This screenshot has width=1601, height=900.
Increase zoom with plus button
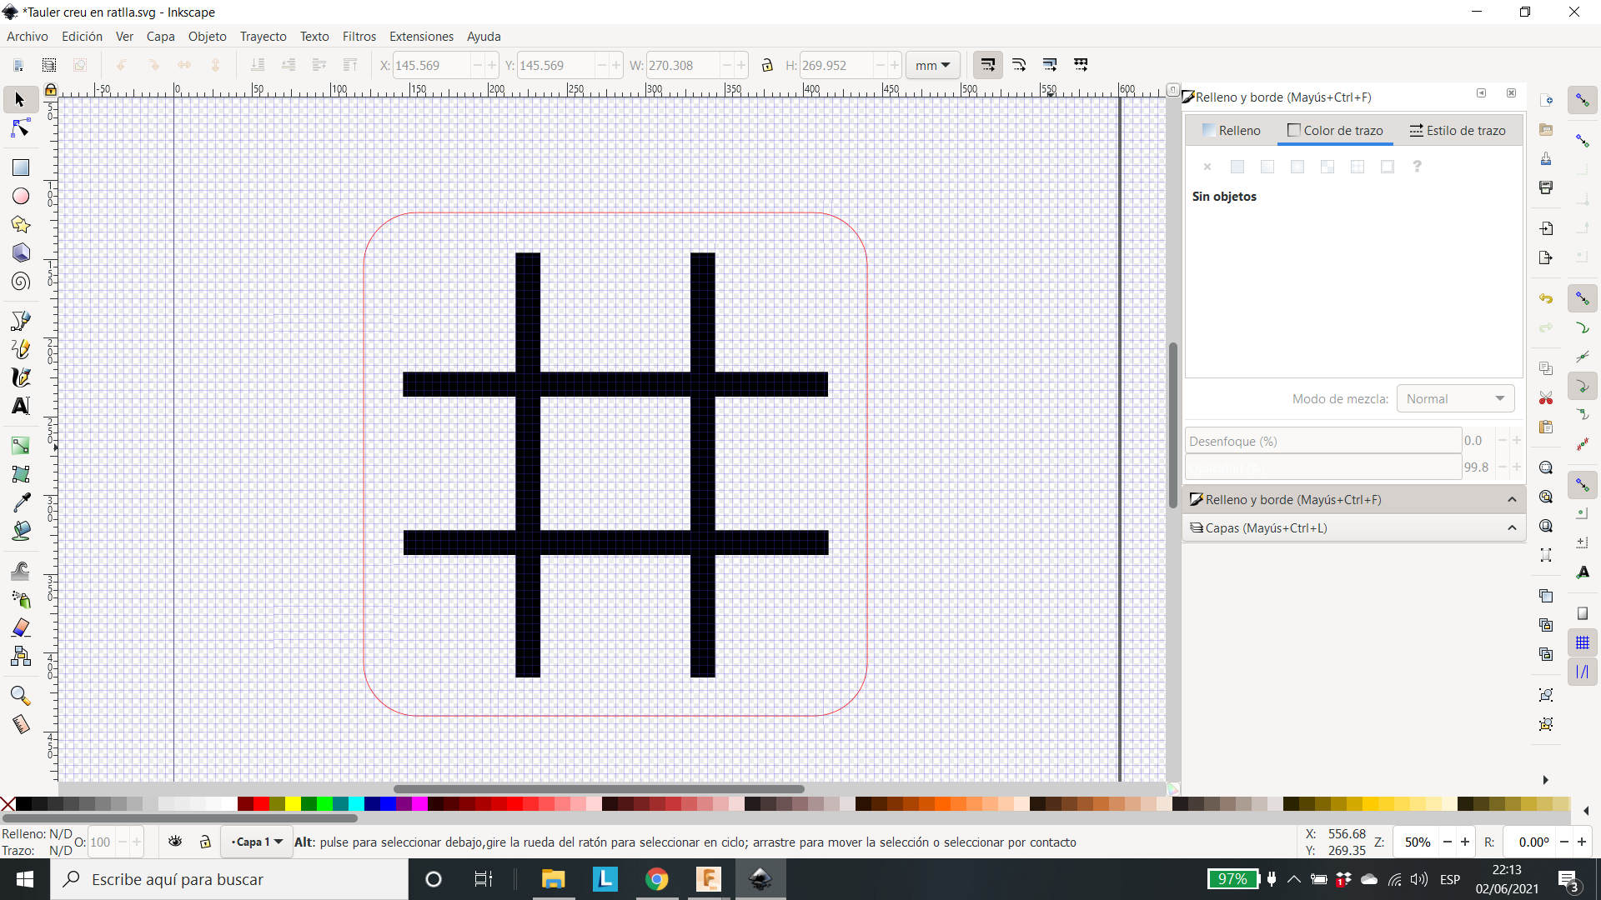[1465, 842]
